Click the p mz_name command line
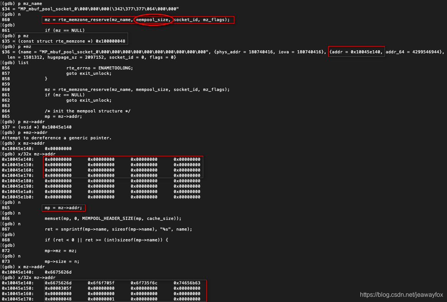447x302 pixels. tap(23, 3)
